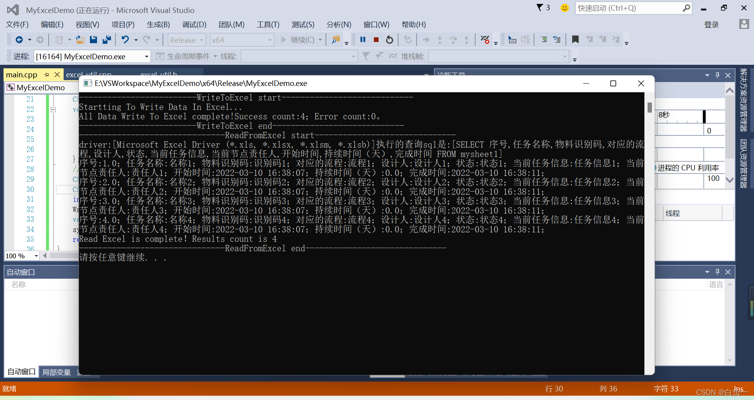Image resolution: width=754 pixels, height=400 pixels.
Task: Open the 编辑(E) menu
Action: pyautogui.click(x=52, y=24)
